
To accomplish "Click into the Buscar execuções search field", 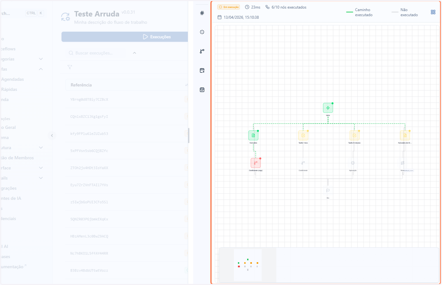I will coord(97,53).
